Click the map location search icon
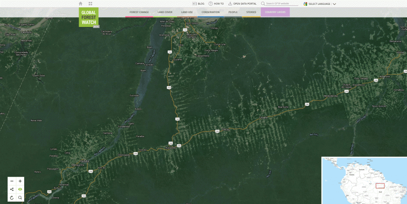The height and width of the screenshot is (204, 407). [x=20, y=198]
